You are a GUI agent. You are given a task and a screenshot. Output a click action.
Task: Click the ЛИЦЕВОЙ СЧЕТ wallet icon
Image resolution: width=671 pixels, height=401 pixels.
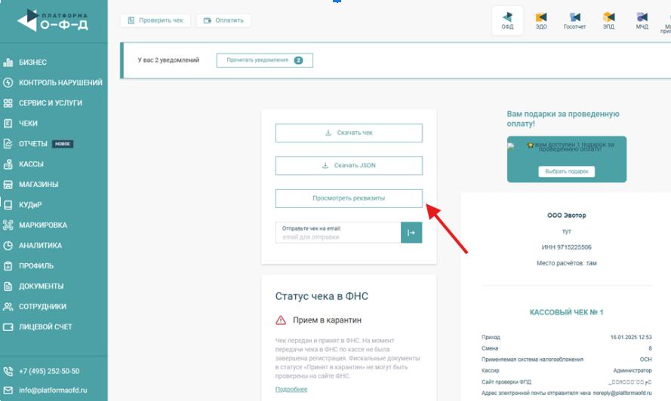(x=8, y=327)
